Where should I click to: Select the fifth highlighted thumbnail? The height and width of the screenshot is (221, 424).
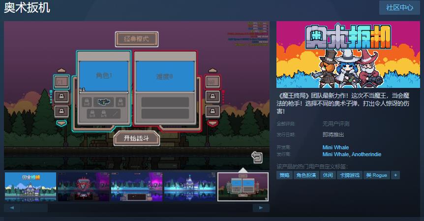click(243, 187)
